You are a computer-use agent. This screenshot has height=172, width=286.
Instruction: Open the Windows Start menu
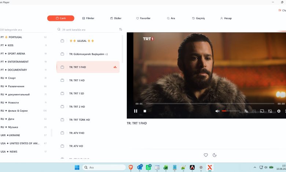(77, 168)
